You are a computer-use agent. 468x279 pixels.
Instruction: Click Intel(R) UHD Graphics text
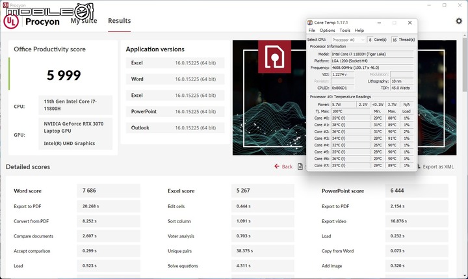coord(70,143)
